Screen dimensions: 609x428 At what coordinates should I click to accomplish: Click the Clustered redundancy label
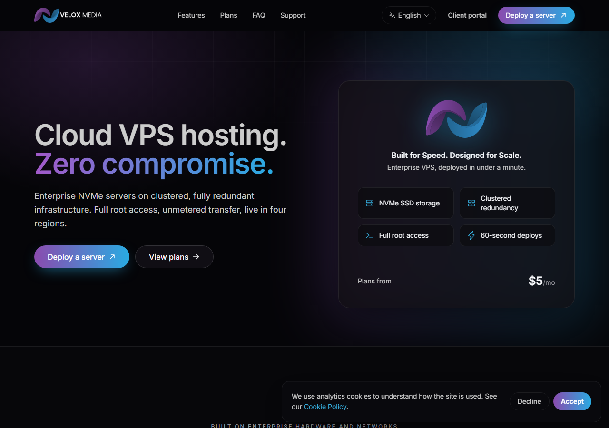500,203
